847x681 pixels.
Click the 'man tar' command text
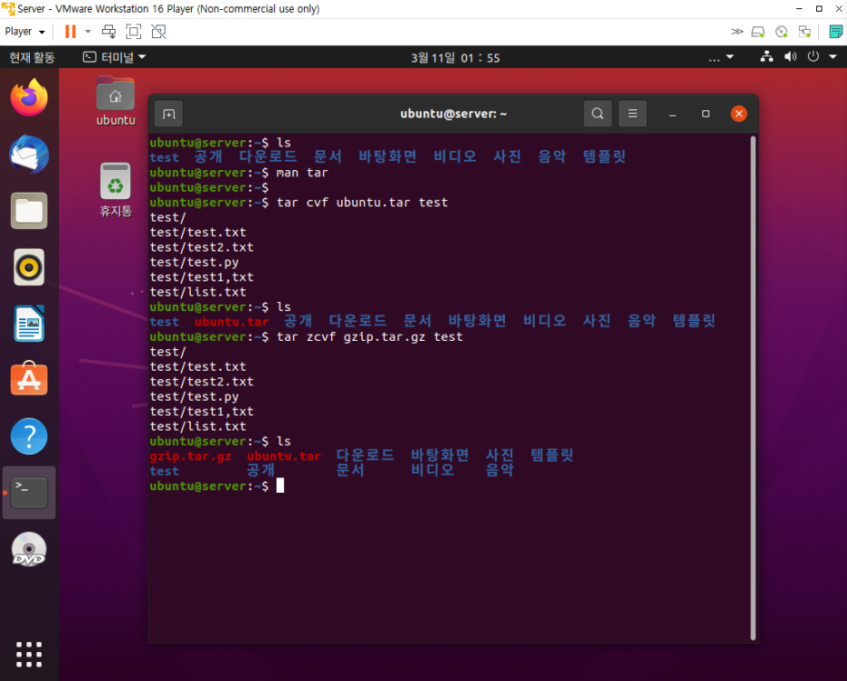click(302, 173)
